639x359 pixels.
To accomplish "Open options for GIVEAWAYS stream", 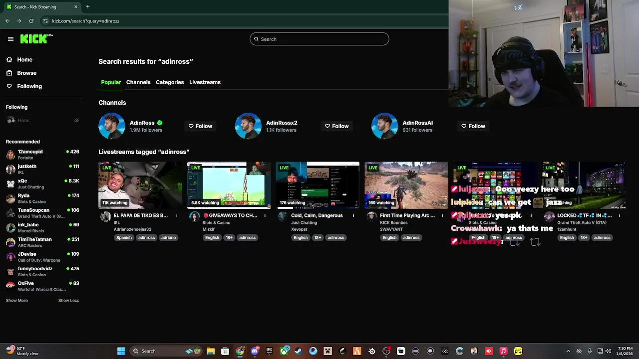I will [265, 216].
